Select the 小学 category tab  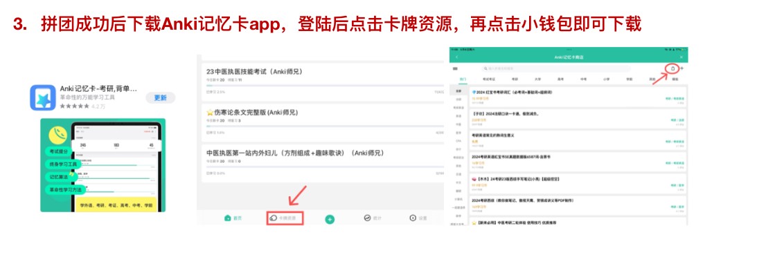(x=606, y=79)
